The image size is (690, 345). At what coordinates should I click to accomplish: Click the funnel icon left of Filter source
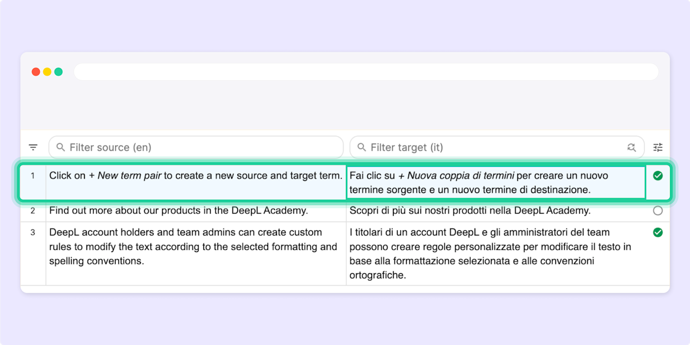click(33, 147)
